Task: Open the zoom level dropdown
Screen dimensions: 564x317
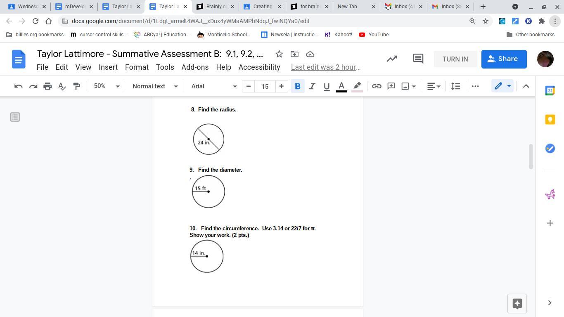Action: click(x=107, y=86)
